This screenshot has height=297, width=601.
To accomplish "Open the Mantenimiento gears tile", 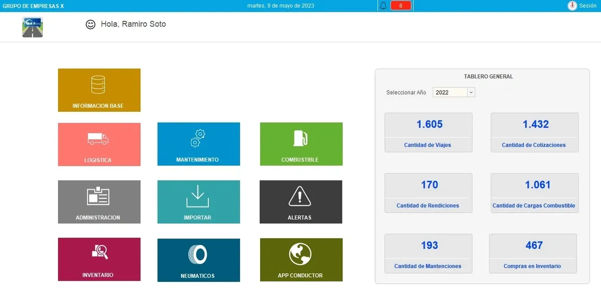I will pyautogui.click(x=198, y=144).
